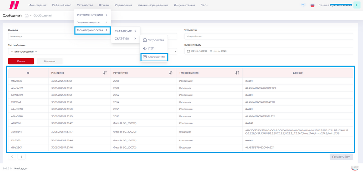Click the partner logo in the footer
Image resolution: width=363 pixels, height=173 pixels.
pyautogui.click(x=355, y=168)
